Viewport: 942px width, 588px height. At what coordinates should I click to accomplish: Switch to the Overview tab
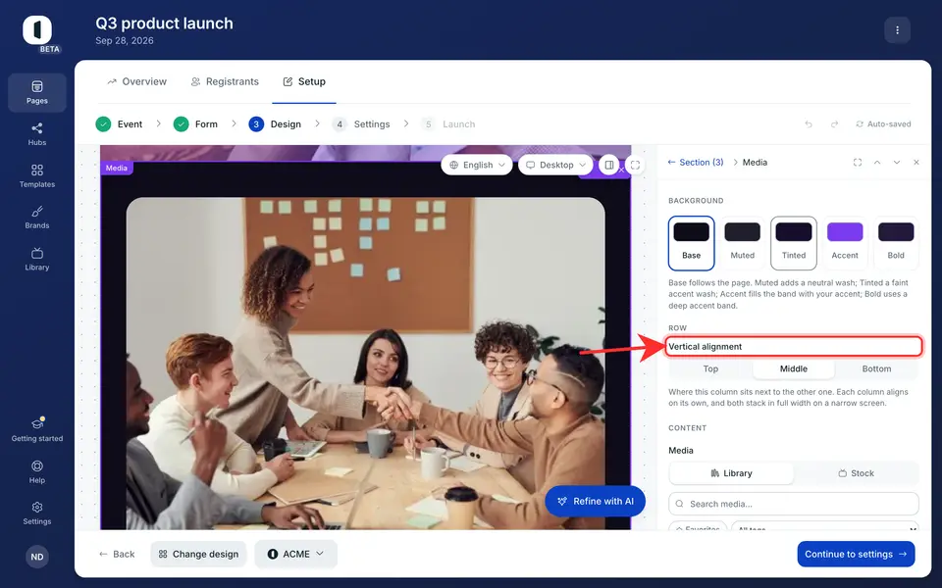tap(137, 81)
